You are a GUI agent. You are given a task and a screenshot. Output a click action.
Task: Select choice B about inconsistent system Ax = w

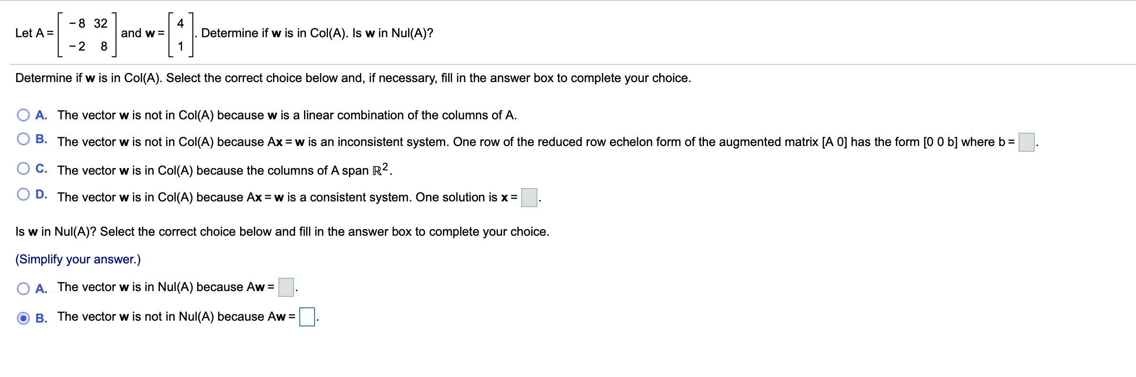(x=23, y=139)
